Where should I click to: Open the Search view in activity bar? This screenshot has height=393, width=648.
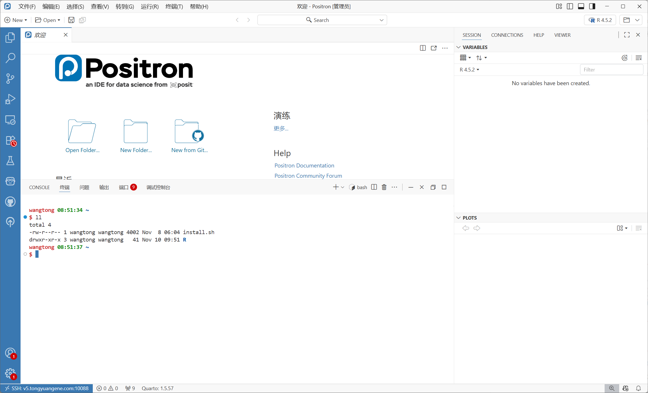[x=10, y=58]
